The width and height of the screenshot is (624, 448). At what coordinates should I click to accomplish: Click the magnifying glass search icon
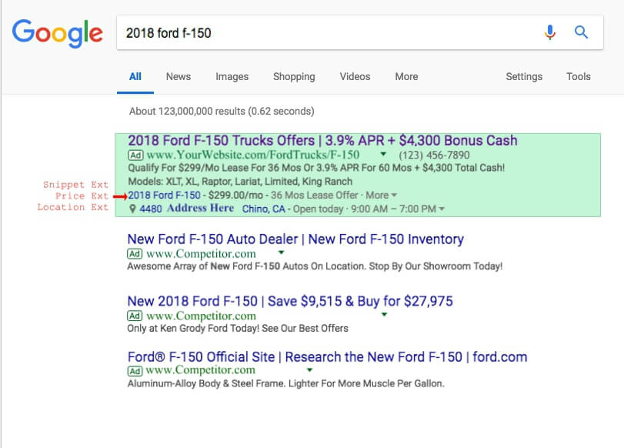tap(581, 32)
